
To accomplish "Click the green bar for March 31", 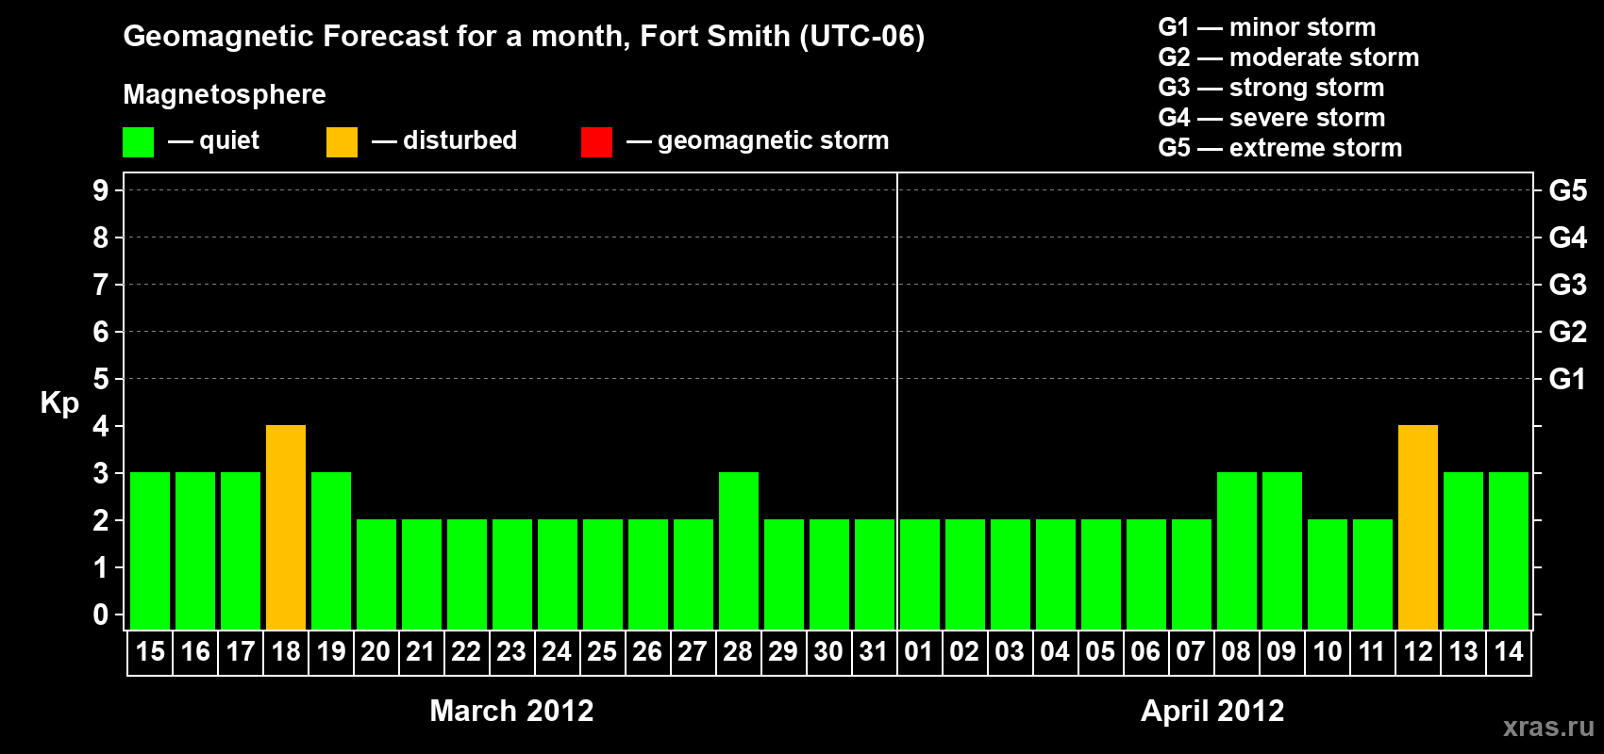I will click(875, 574).
